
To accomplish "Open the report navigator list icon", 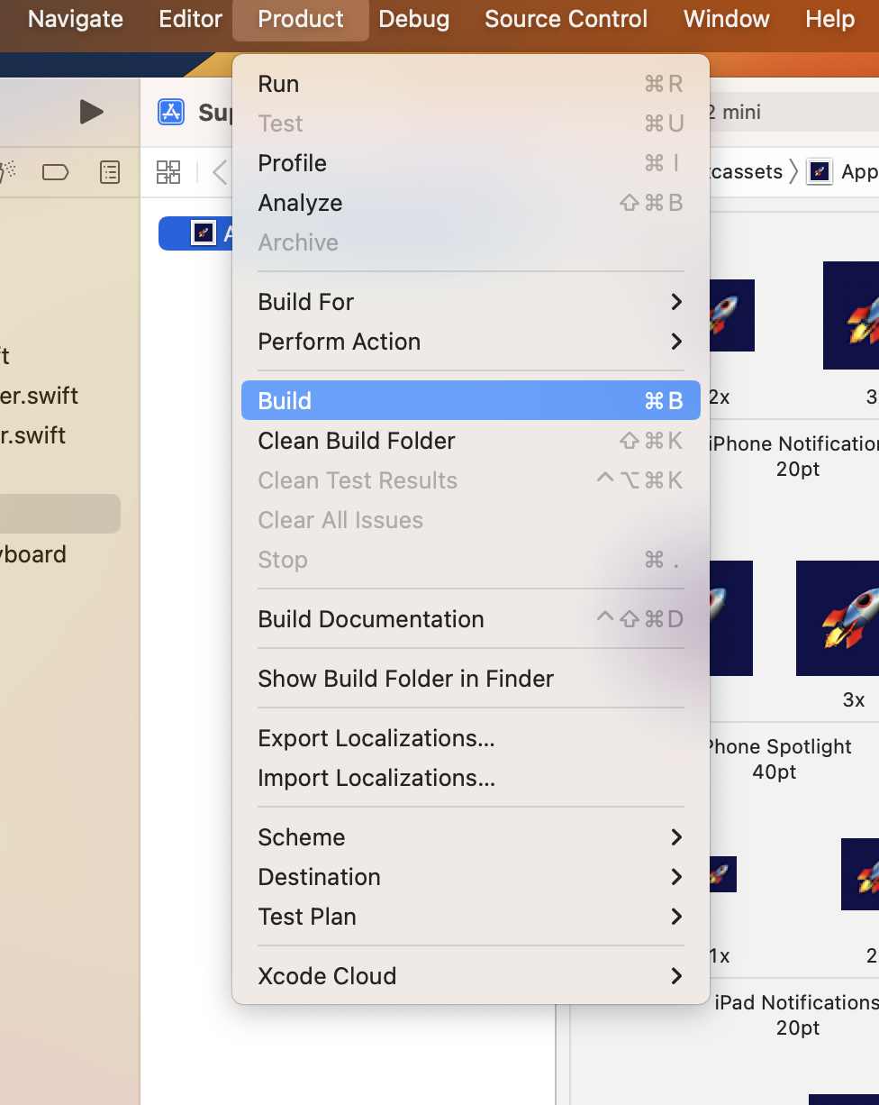I will click(110, 172).
